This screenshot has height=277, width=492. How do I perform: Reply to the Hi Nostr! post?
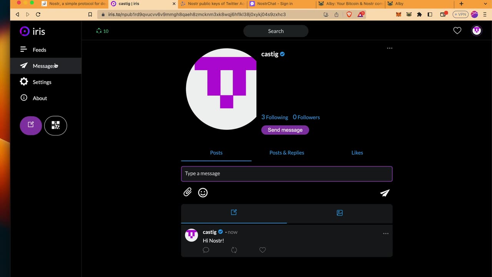pyautogui.click(x=206, y=250)
